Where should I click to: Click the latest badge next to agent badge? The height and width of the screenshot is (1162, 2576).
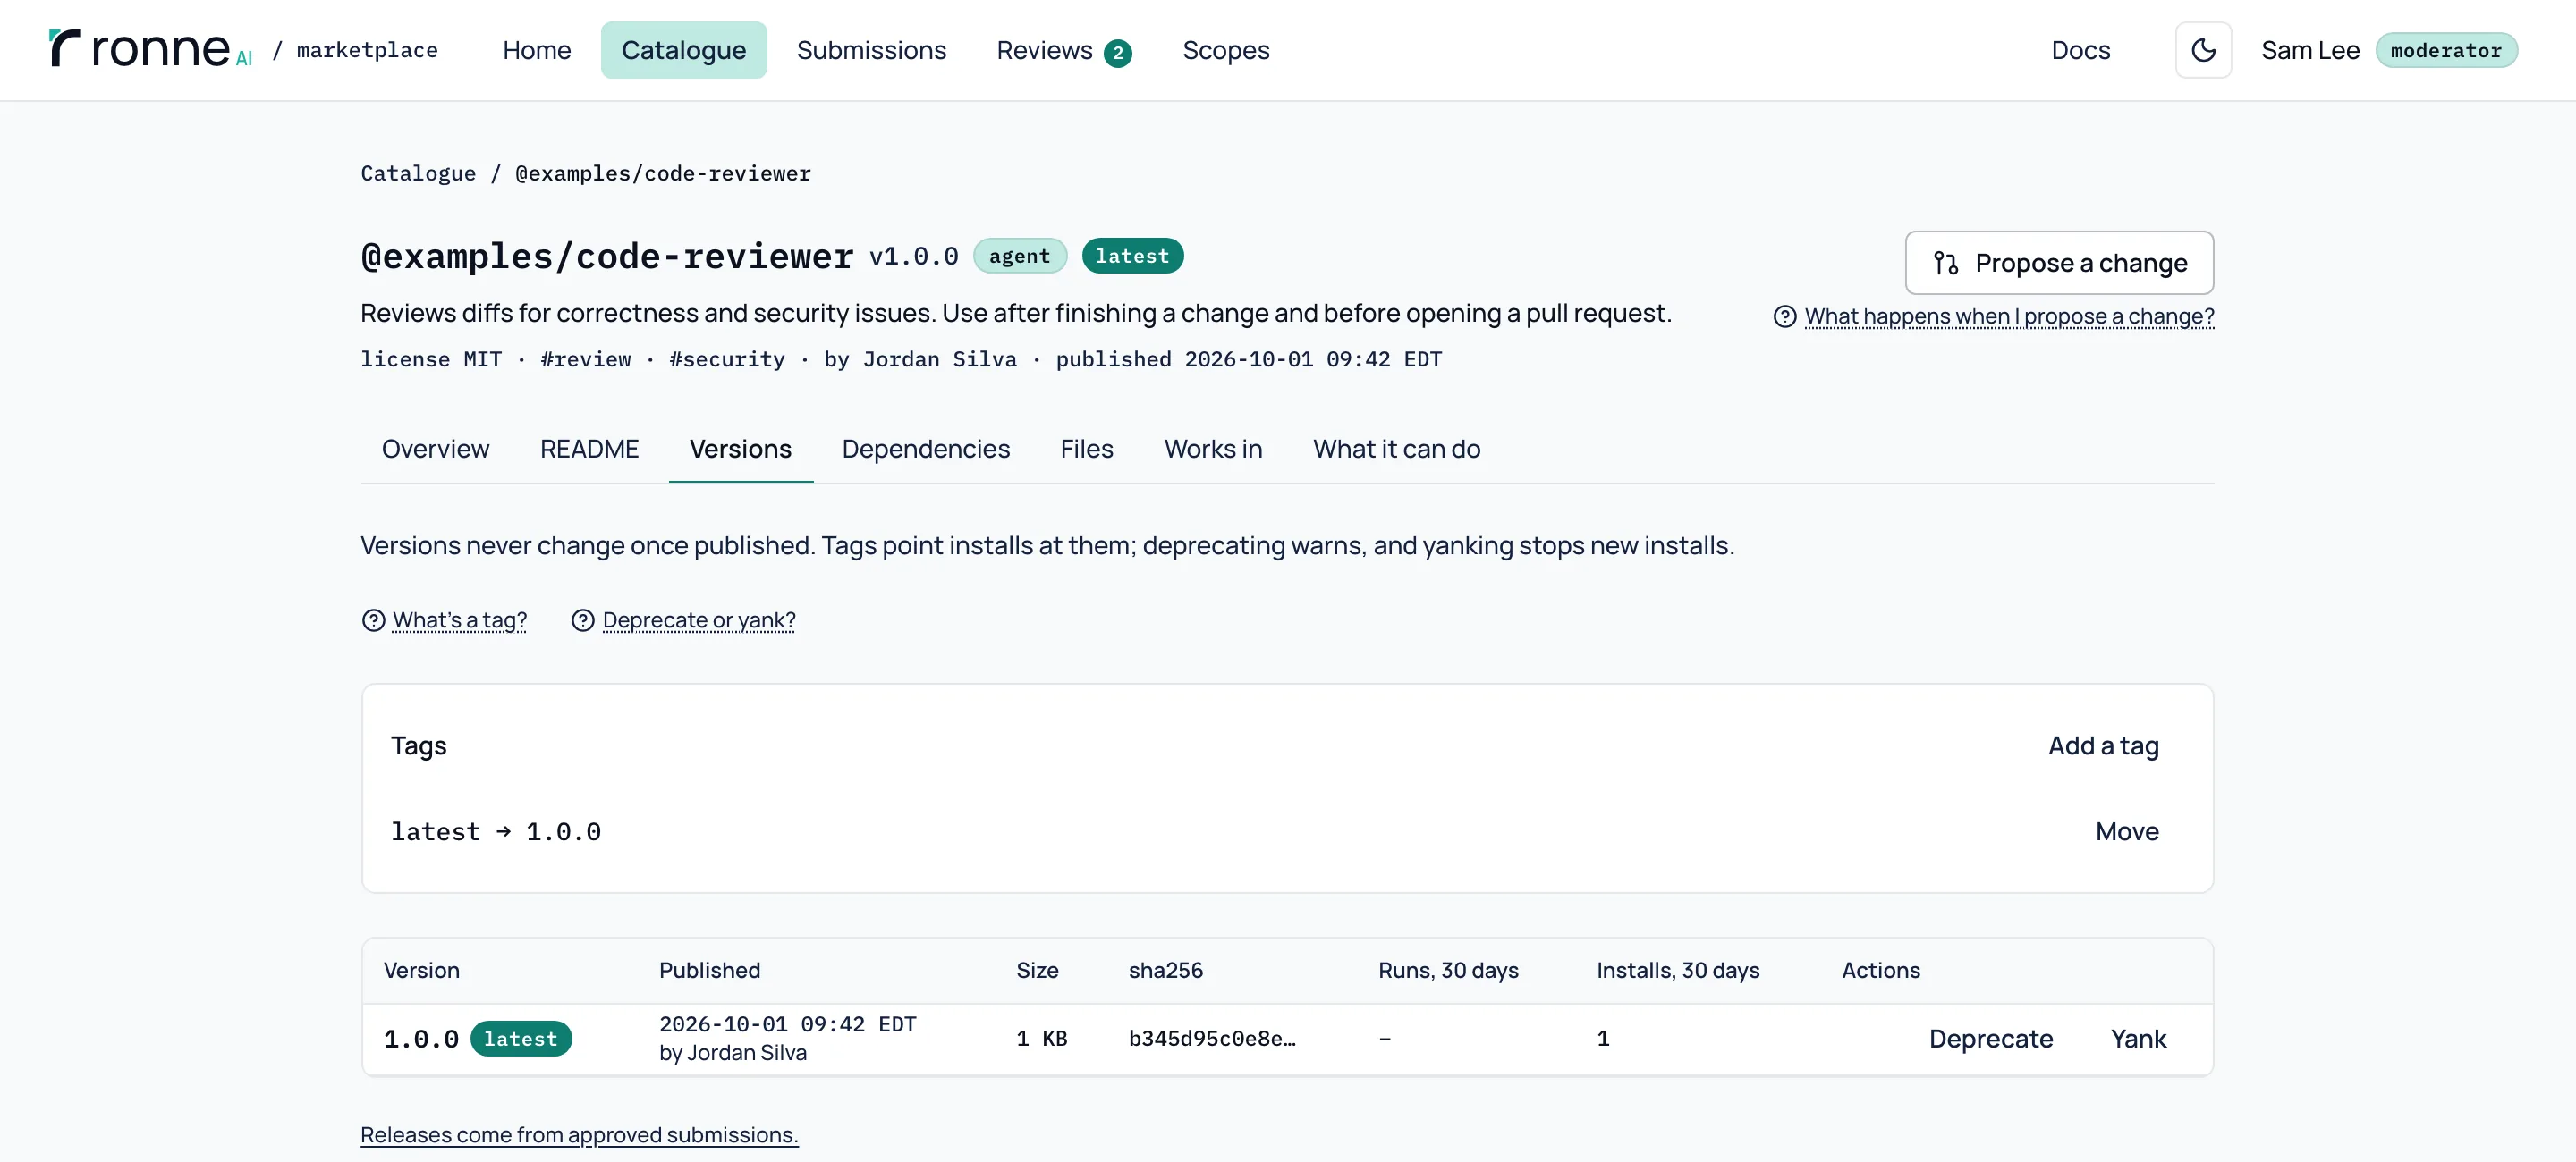coord(1132,256)
